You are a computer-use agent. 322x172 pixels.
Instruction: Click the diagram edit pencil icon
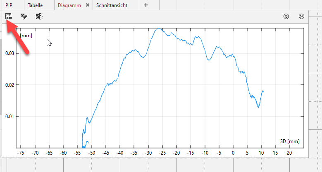click(x=24, y=17)
